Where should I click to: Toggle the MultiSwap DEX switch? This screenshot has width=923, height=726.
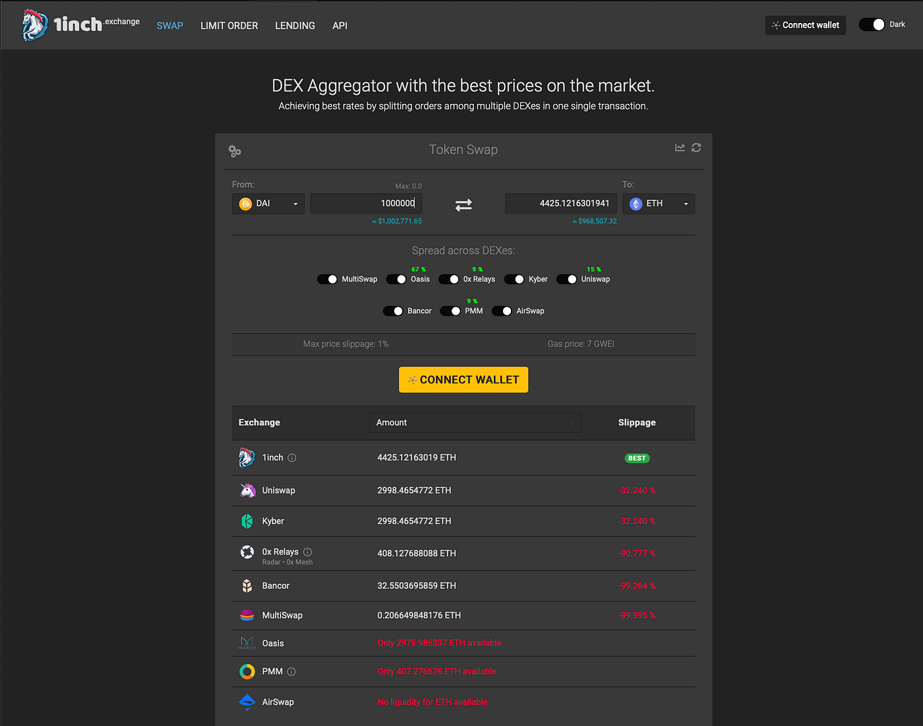pos(327,279)
